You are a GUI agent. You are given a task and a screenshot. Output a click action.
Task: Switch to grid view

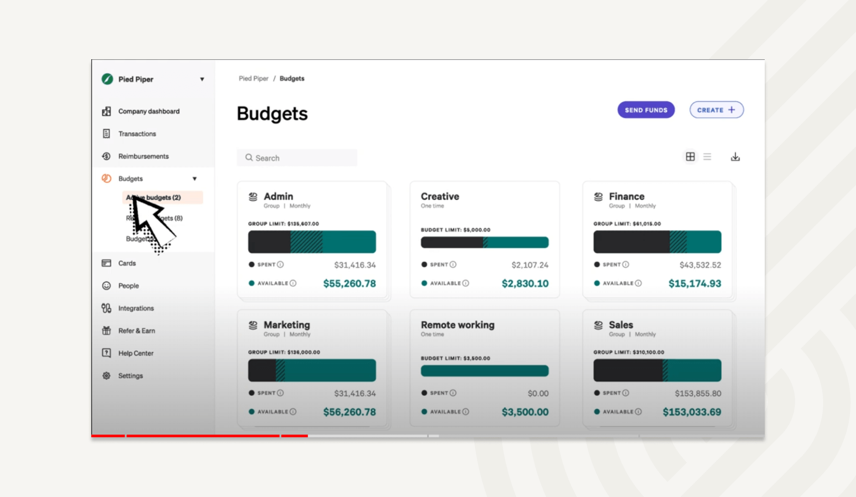coord(690,157)
